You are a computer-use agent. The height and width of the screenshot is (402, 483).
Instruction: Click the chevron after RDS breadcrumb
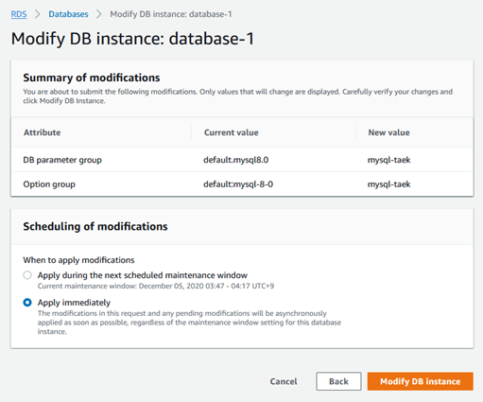coord(38,14)
